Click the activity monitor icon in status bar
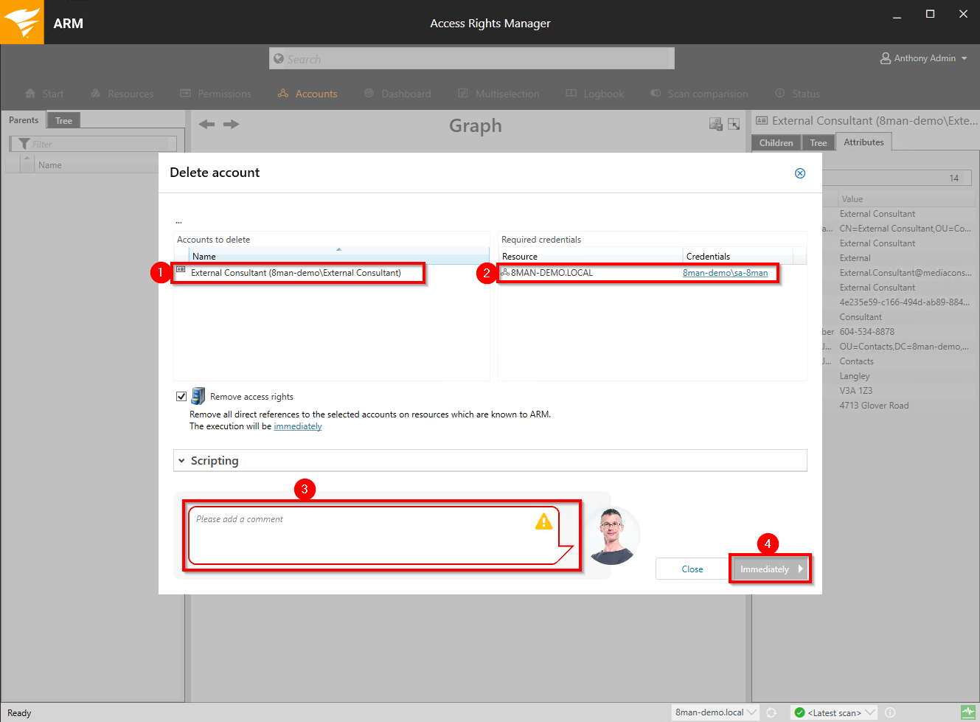980x722 pixels. [x=967, y=712]
